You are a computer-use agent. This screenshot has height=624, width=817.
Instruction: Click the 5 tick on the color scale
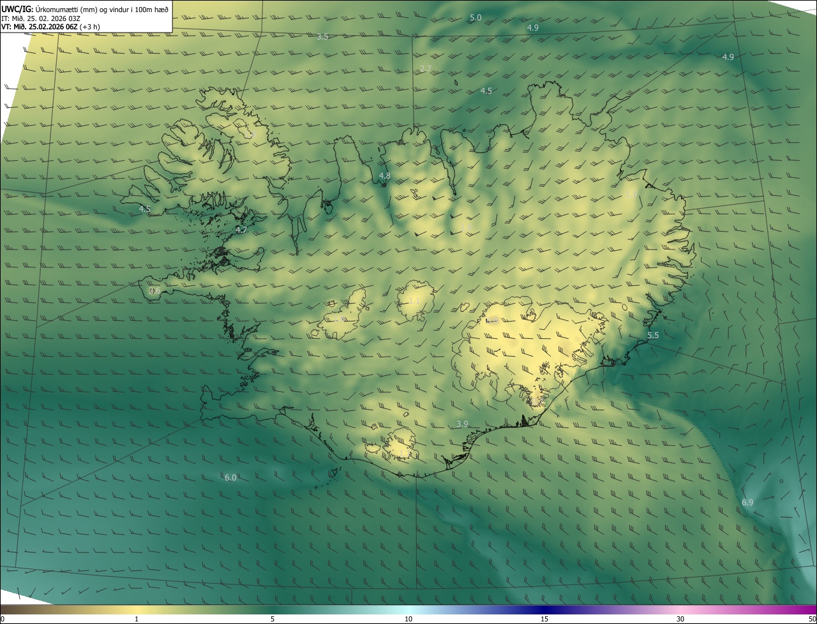(x=273, y=619)
